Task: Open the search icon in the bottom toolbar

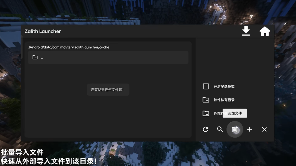Action: click(220, 129)
